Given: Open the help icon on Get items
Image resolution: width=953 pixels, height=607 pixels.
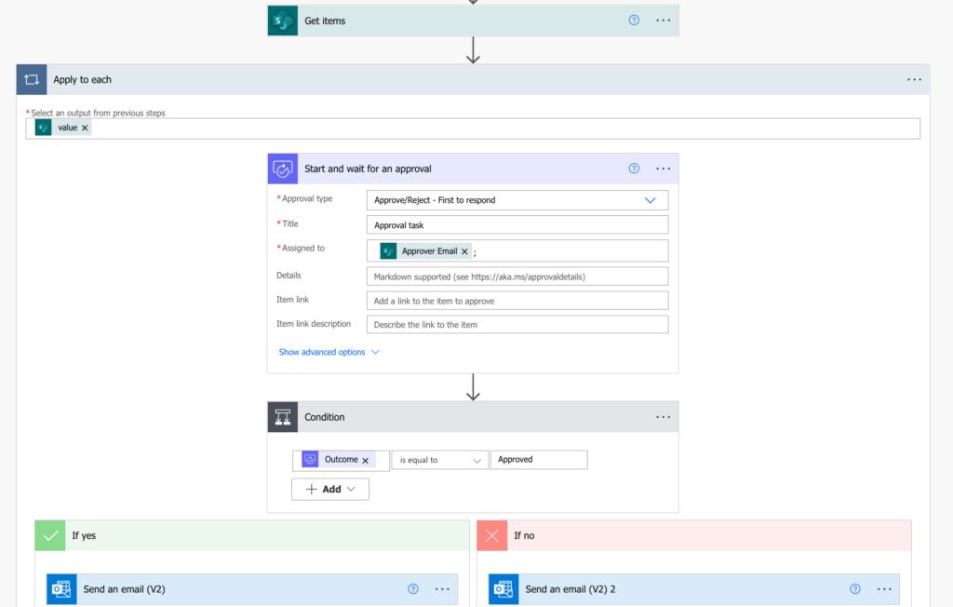Looking at the screenshot, I should point(633,20).
